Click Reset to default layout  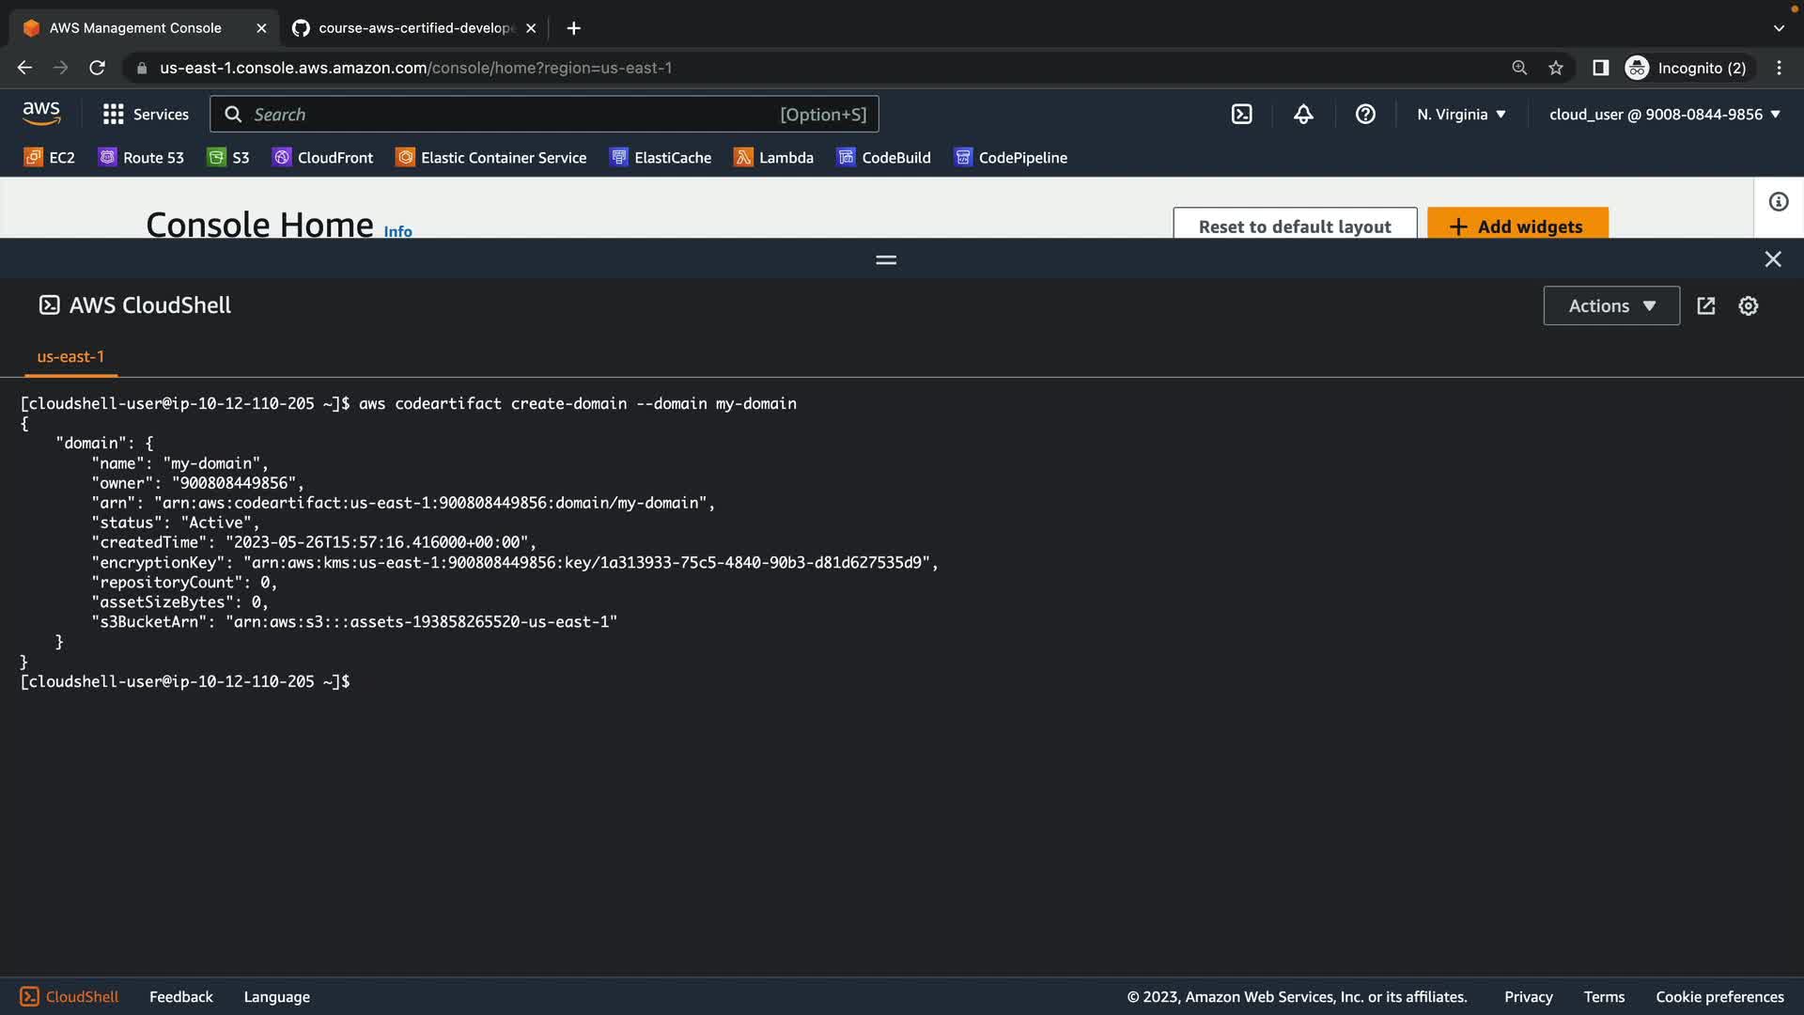coord(1294,226)
